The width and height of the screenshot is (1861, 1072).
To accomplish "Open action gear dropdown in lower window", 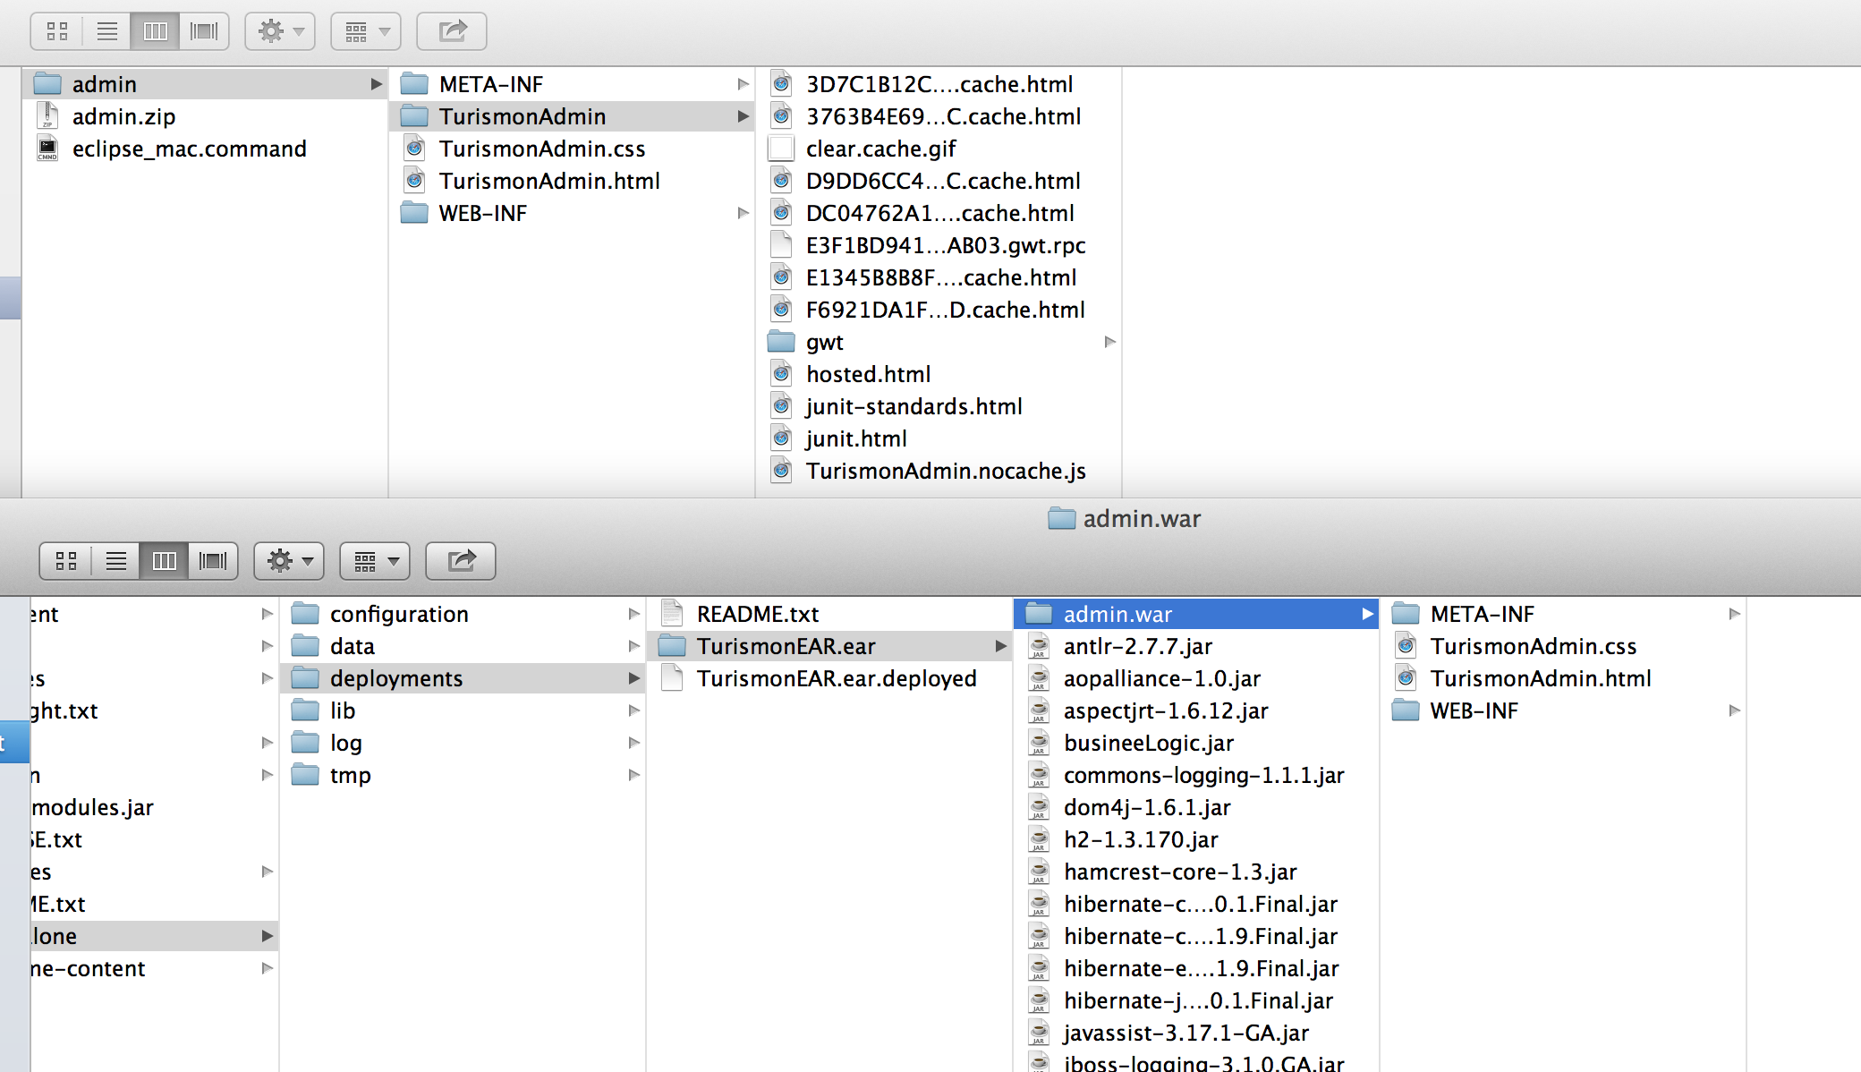I will point(289,561).
